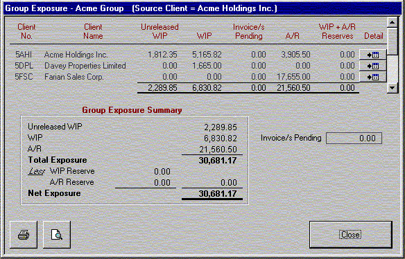Click the Invoice/s Pending column header

[x=249, y=31]
